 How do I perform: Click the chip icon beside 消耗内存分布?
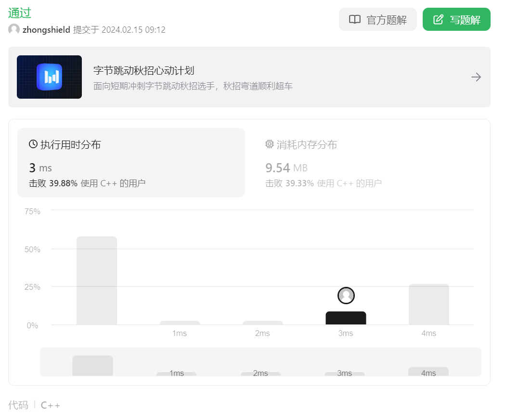[270, 144]
